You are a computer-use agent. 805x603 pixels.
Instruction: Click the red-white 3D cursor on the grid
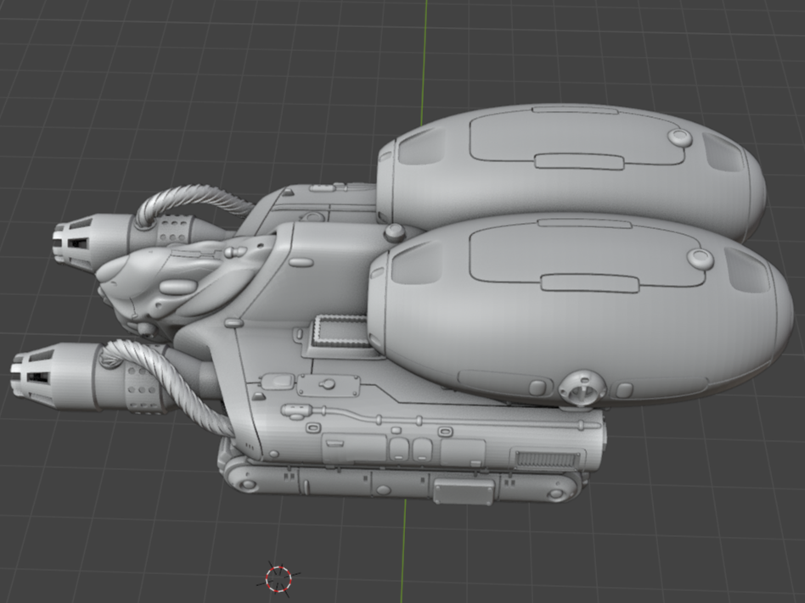click(279, 578)
